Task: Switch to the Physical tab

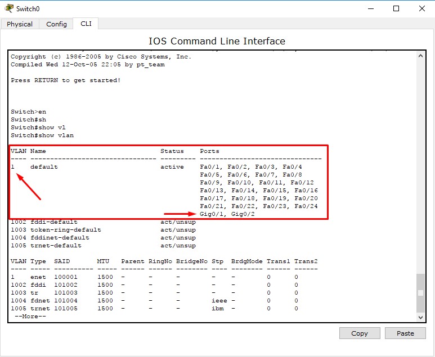Action: [x=20, y=24]
